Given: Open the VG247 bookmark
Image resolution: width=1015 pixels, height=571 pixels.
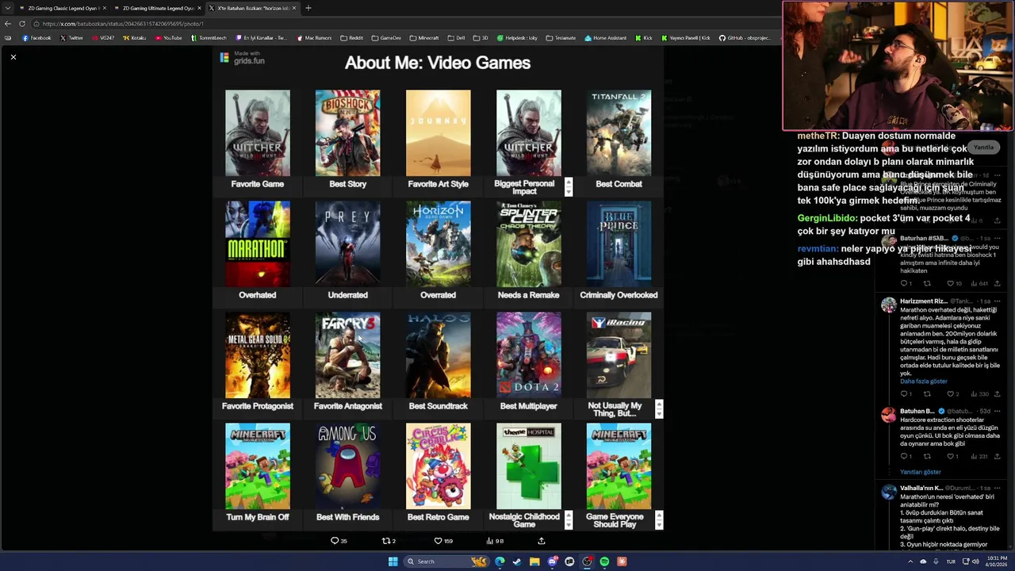Looking at the screenshot, I should tap(103, 38).
